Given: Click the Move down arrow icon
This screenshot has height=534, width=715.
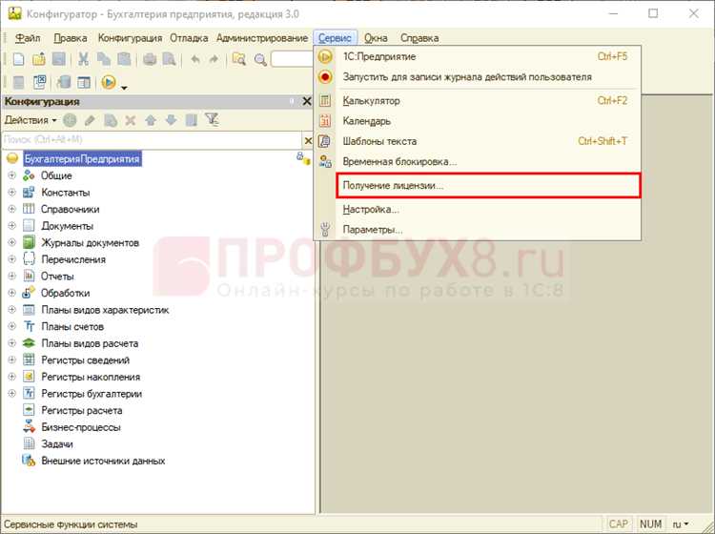Looking at the screenshot, I should [171, 120].
